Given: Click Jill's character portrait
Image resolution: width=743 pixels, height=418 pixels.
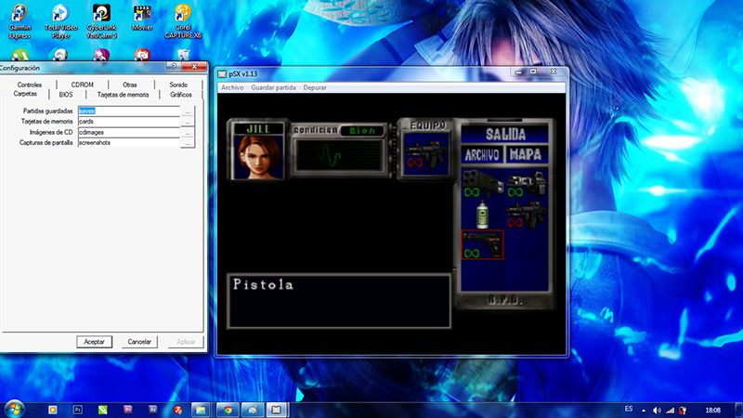Looking at the screenshot, I should (x=258, y=157).
